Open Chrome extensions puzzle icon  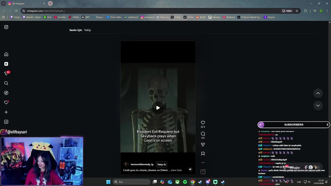pos(306,11)
